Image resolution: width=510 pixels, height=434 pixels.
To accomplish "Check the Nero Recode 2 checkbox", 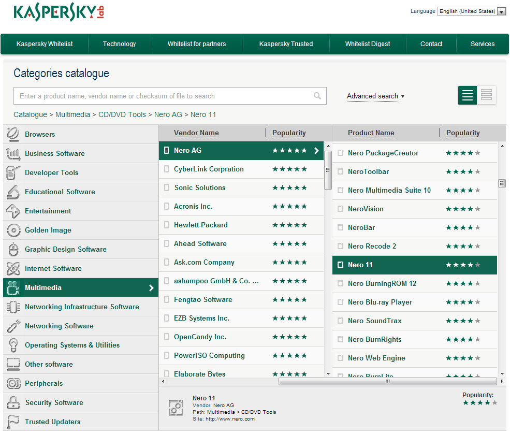I will coord(341,247).
